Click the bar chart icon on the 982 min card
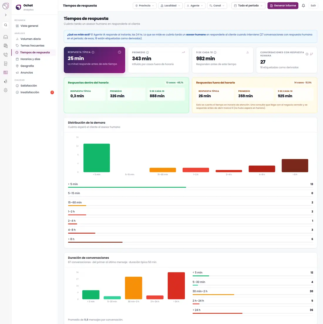 pyautogui.click(x=247, y=52)
